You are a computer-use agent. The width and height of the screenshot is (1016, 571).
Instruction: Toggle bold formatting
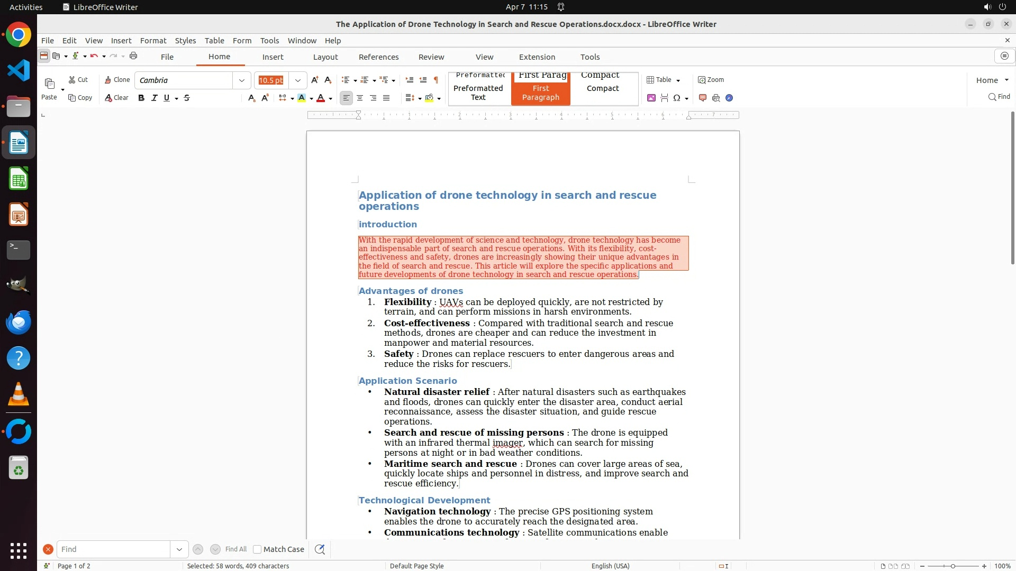[x=141, y=98]
